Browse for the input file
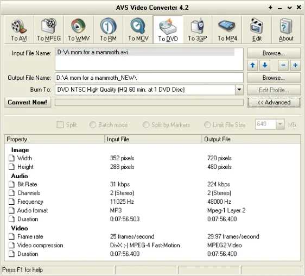This screenshot has height=276, width=305. 274,53
